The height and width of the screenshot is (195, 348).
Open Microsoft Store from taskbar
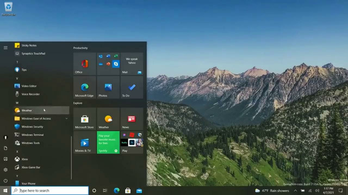pos(128,191)
